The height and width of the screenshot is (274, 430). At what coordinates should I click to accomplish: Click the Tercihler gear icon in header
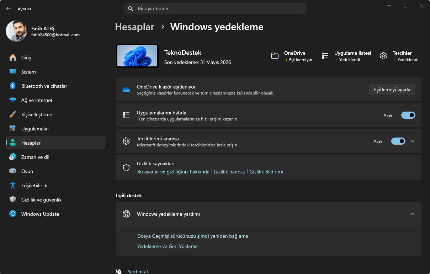click(383, 56)
